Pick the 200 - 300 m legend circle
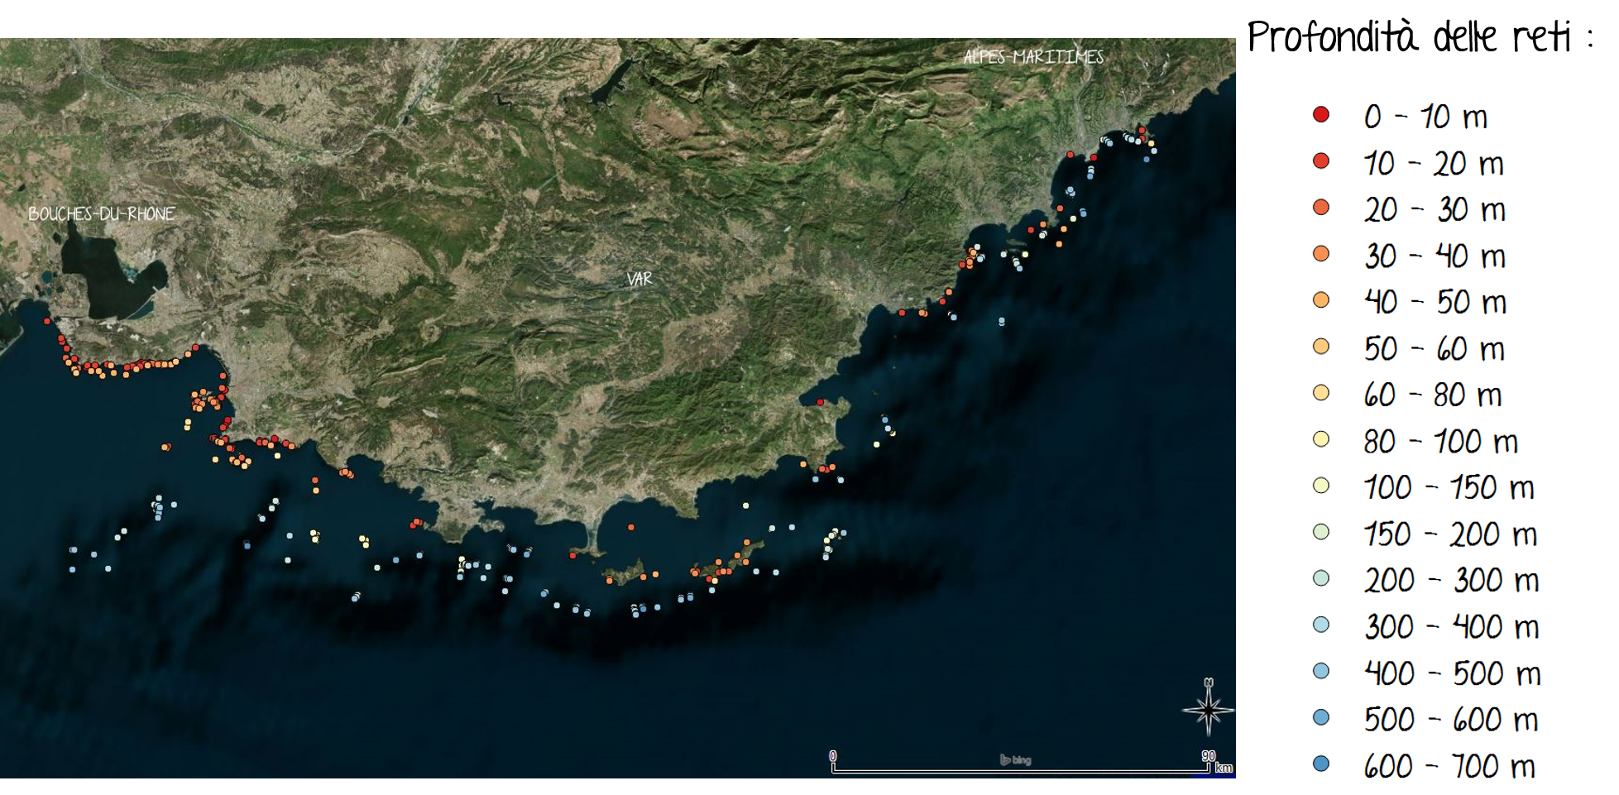This screenshot has width=1619, height=795. click(1320, 578)
